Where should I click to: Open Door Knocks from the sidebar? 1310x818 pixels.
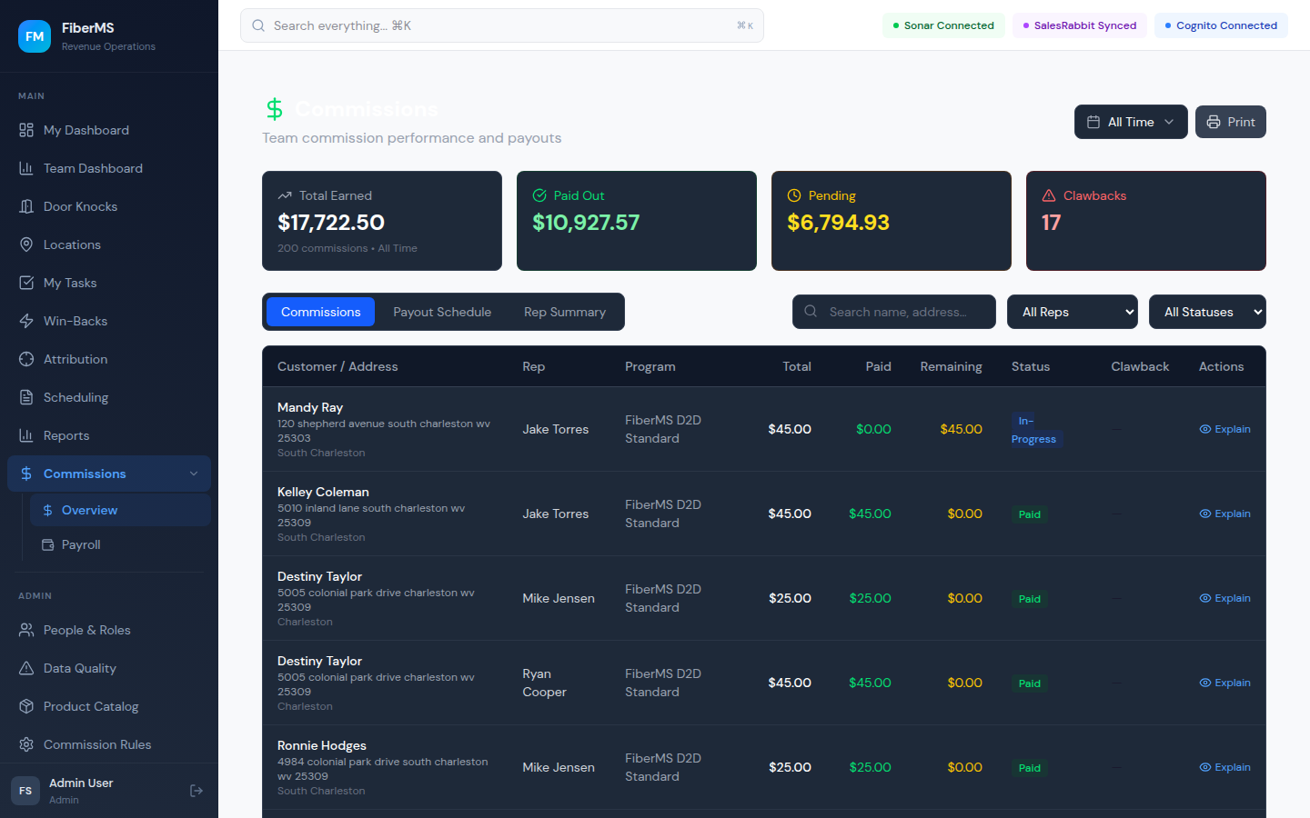(x=80, y=206)
